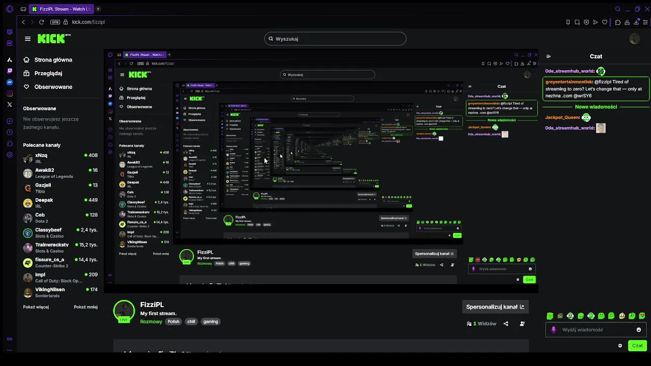Click Spersonalizuj kanał button

point(495,307)
